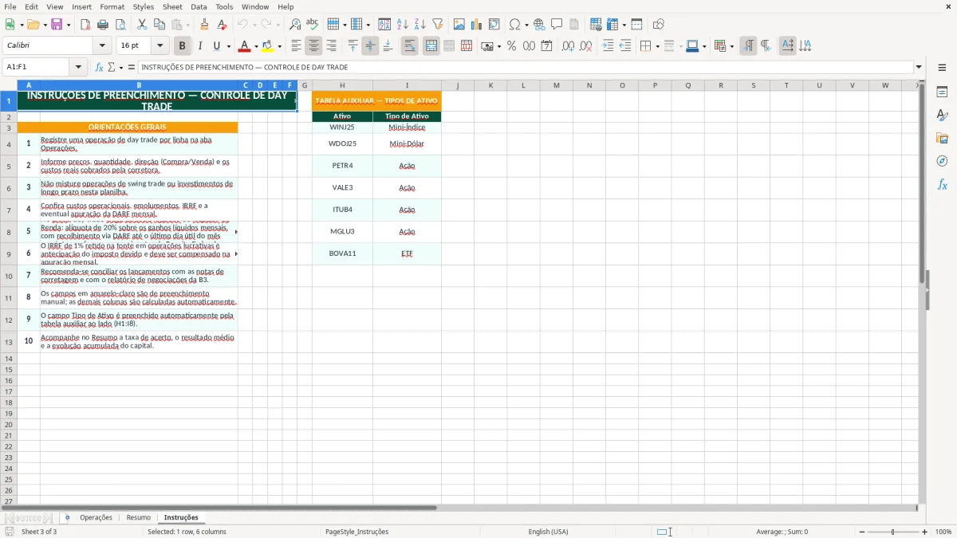Click the Zoom Out minus button
Image resolution: width=957 pixels, height=538 pixels.
point(862,532)
